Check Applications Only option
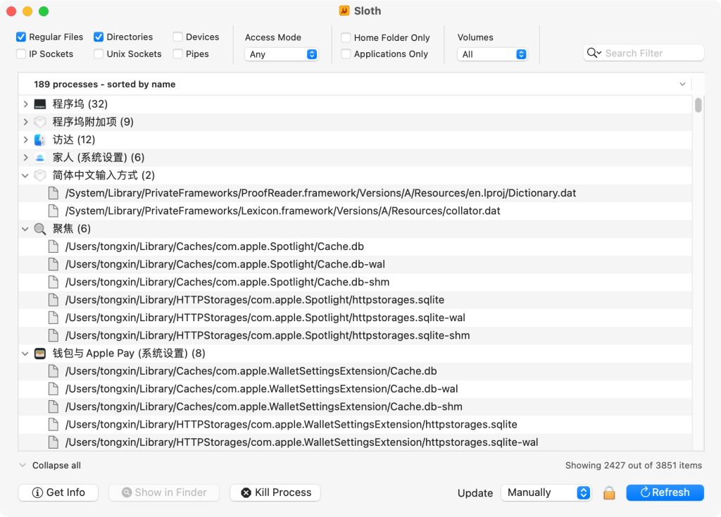The image size is (721, 517). pos(346,54)
